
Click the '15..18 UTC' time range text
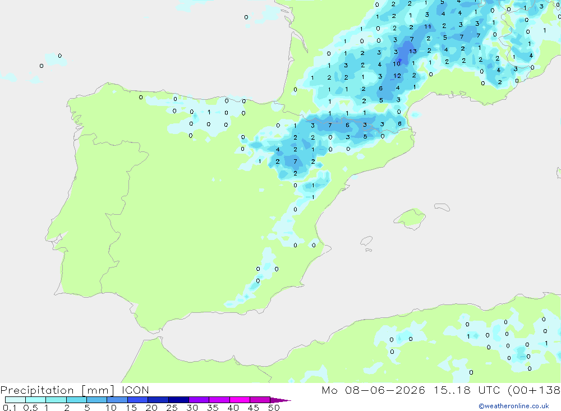coord(467,390)
